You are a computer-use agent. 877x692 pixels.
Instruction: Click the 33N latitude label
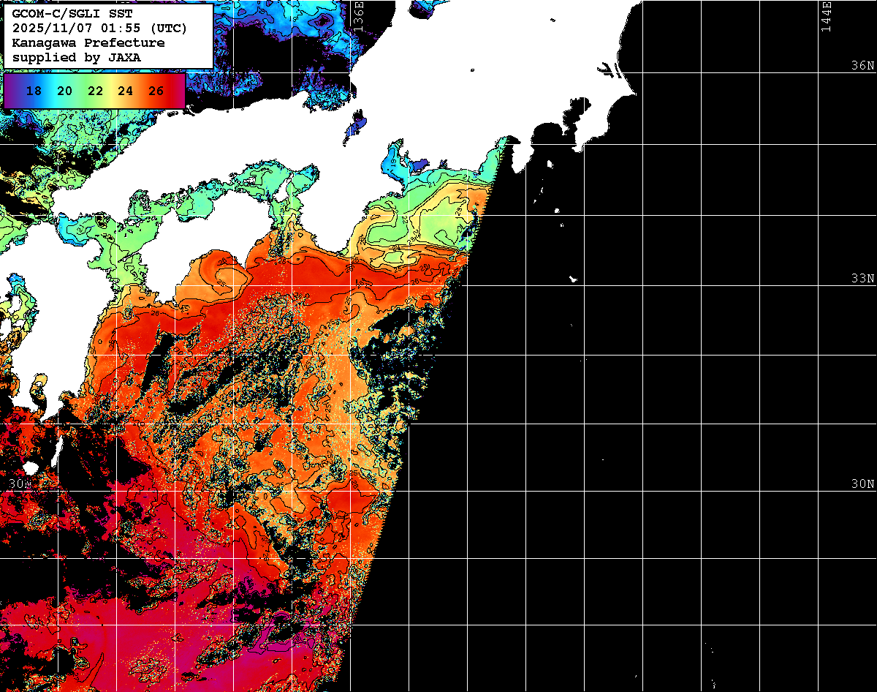coord(862,278)
